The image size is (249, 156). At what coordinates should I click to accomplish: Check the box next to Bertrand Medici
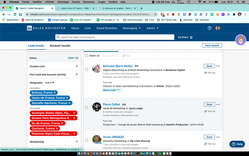click(86, 69)
